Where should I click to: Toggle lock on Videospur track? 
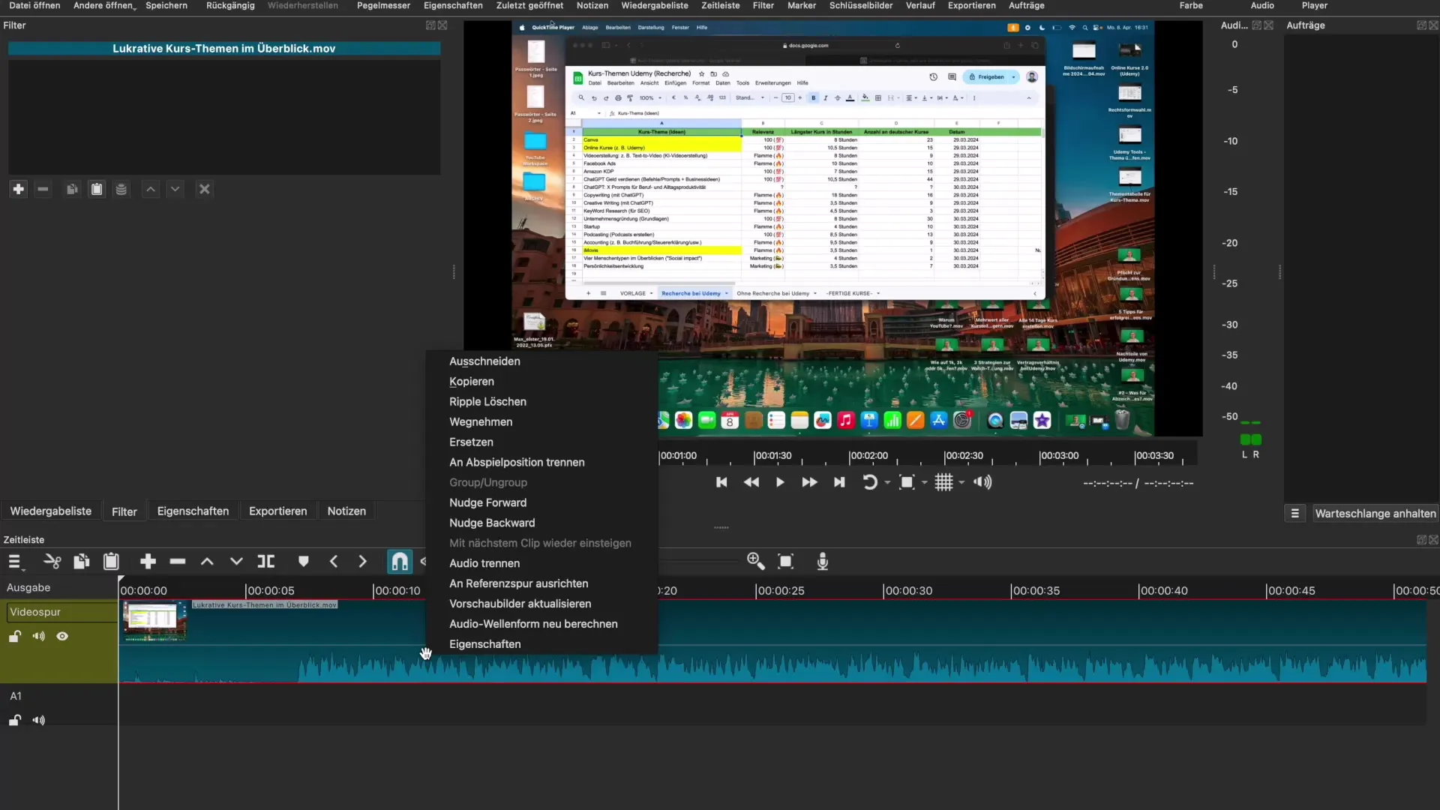click(x=15, y=637)
